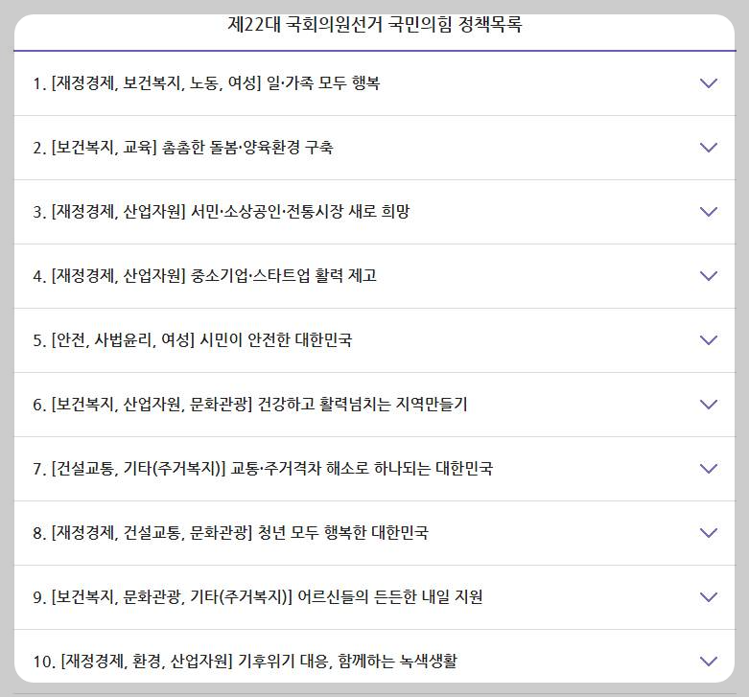Expand chevron for policy 1 일·가족 모두 행복
Screen dimensions: 749x697
[708, 83]
